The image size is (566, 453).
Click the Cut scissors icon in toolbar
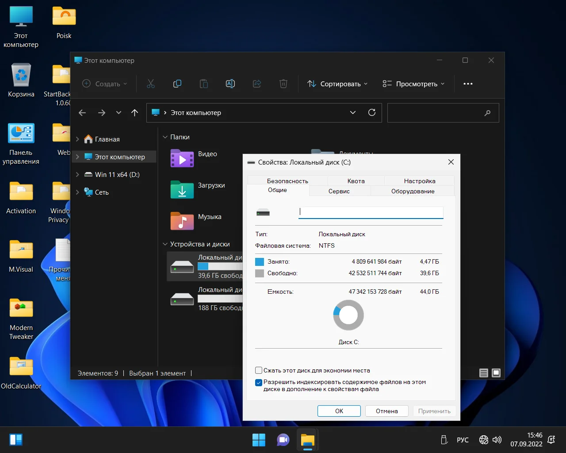151,84
